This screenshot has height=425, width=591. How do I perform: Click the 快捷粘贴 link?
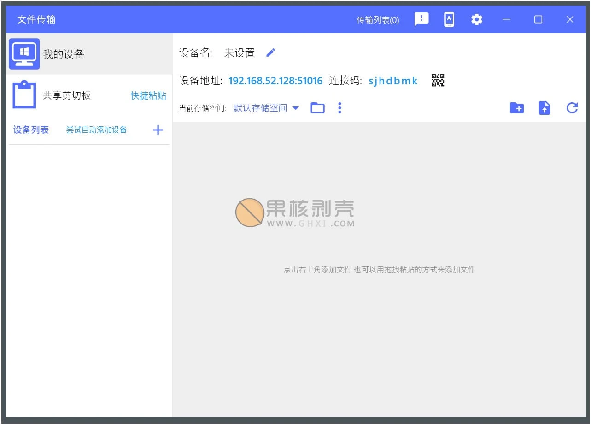(x=148, y=95)
